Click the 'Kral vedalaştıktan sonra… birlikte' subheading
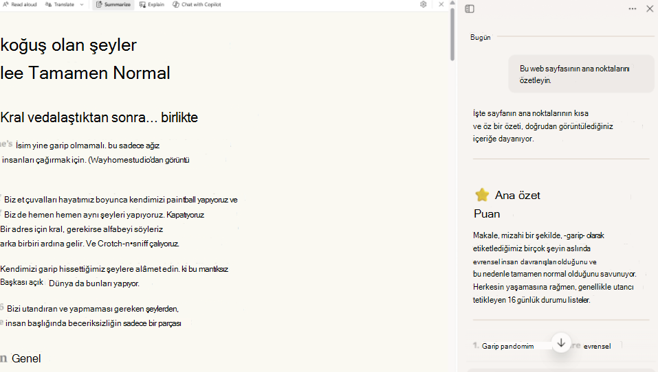The height and width of the screenshot is (372, 658). [99, 117]
